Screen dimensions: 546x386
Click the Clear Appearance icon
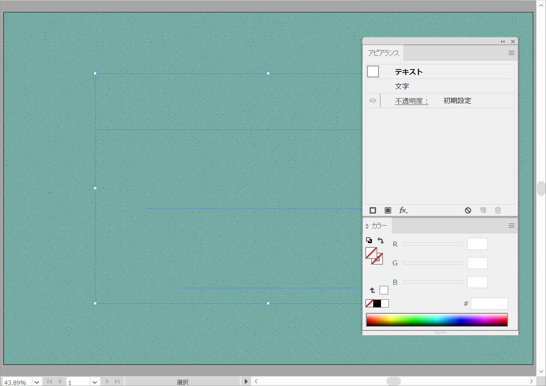468,210
